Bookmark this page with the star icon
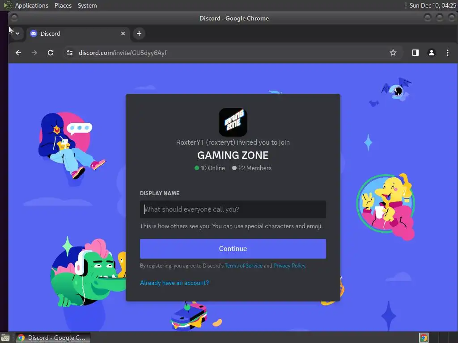458x343 pixels. (x=393, y=53)
